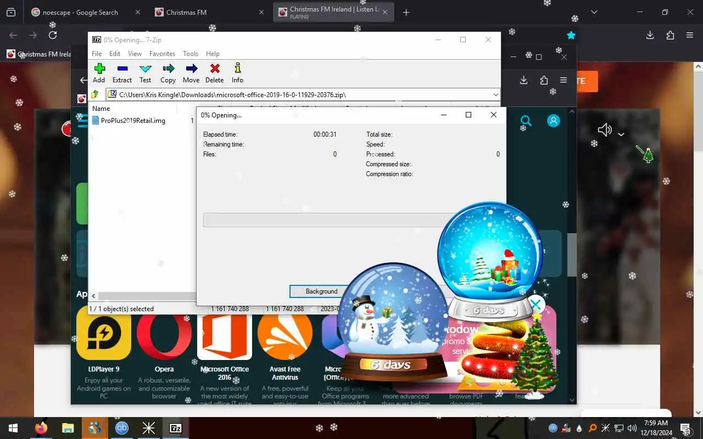The height and width of the screenshot is (439, 703).
Task: Click the Christmas FM Irela bookmark
Action: (38, 54)
